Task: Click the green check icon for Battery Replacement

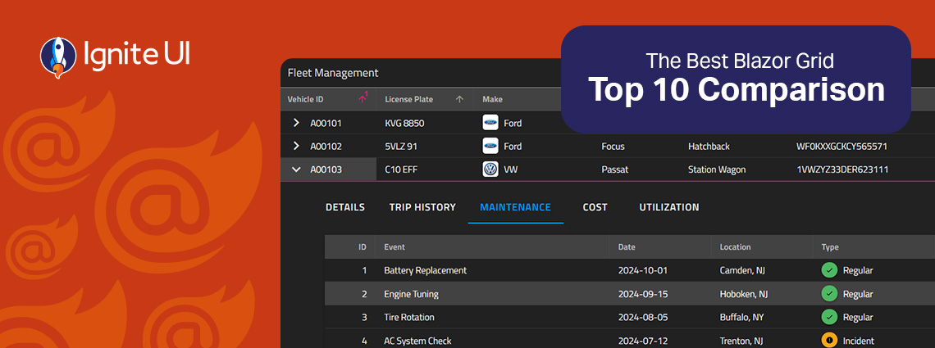Action: (829, 270)
